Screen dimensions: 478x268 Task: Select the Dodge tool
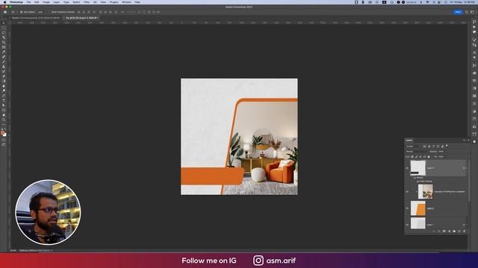point(4,91)
